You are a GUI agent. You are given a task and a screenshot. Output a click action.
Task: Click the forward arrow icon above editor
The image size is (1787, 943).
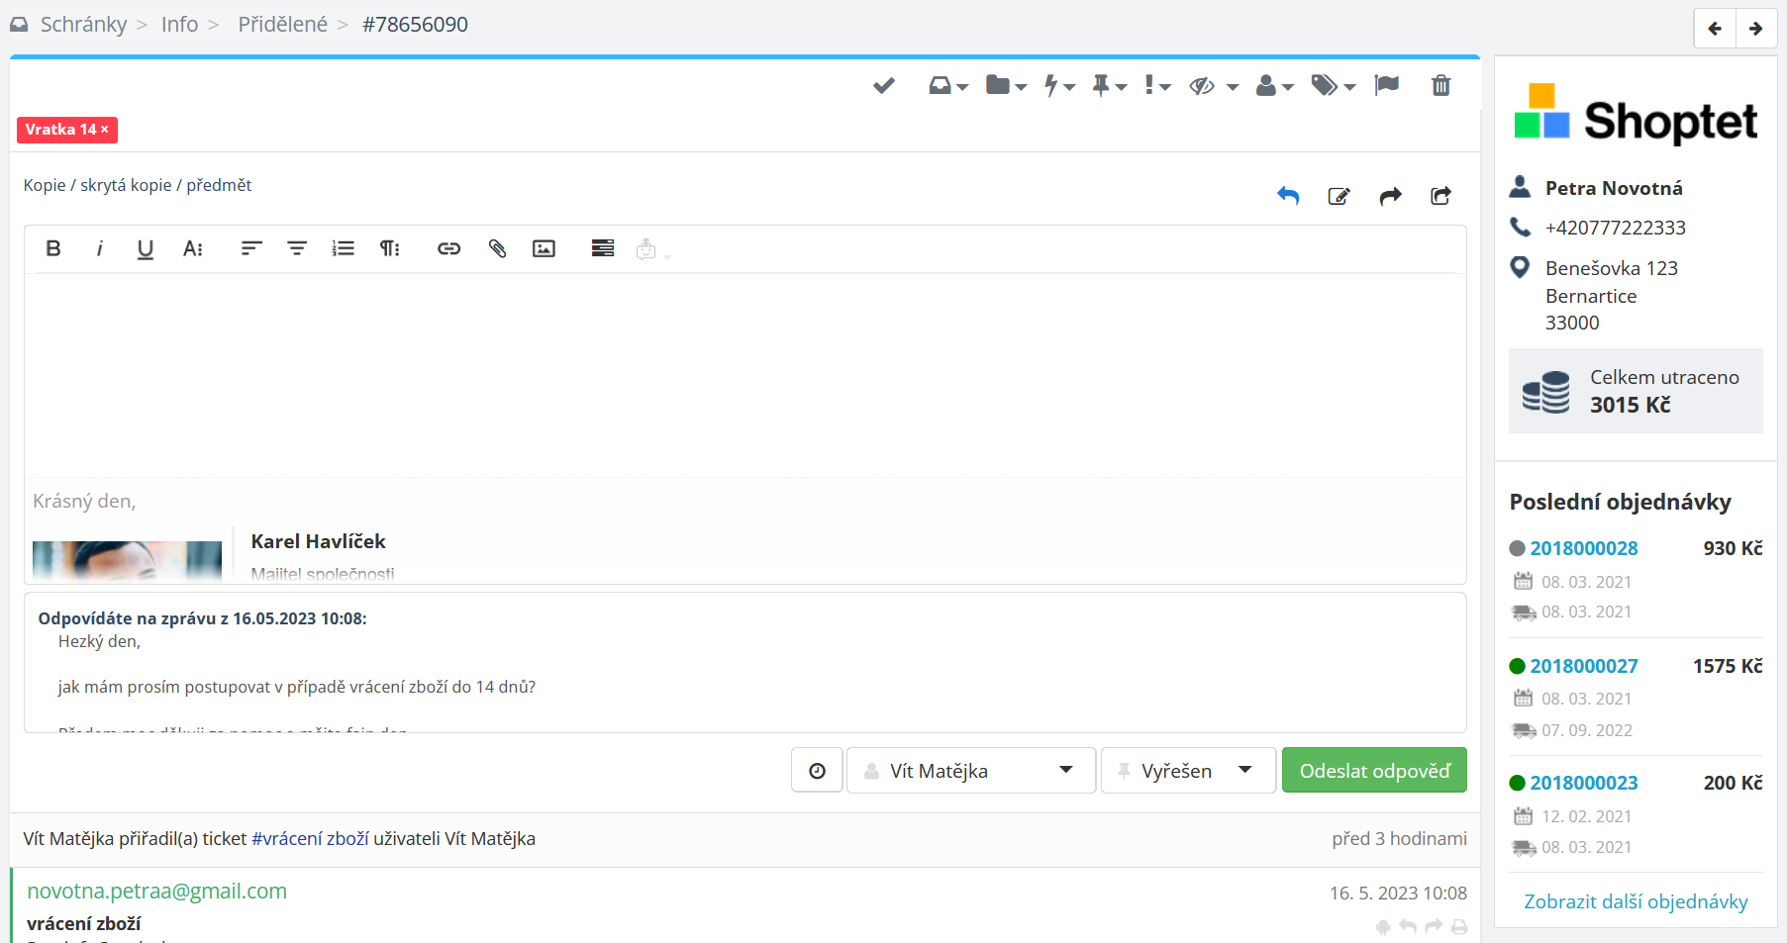1390,196
